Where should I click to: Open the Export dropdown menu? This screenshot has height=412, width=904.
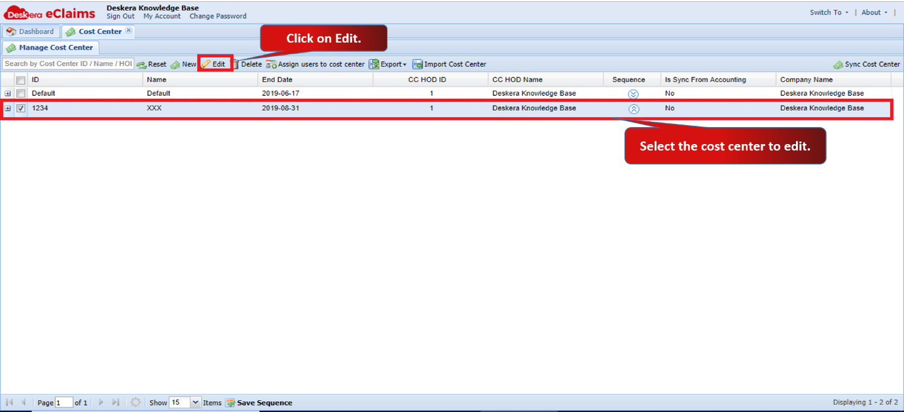coord(388,64)
